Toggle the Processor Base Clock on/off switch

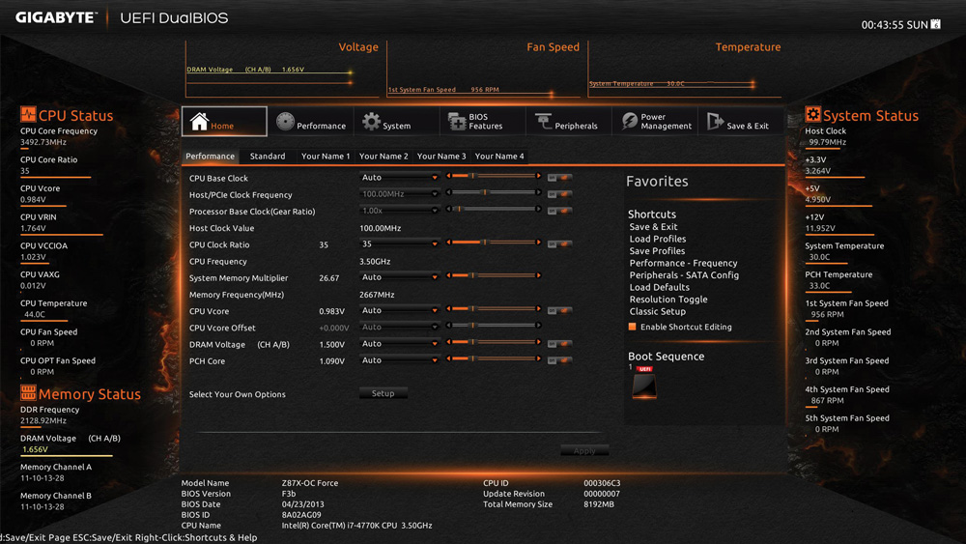[x=559, y=211]
